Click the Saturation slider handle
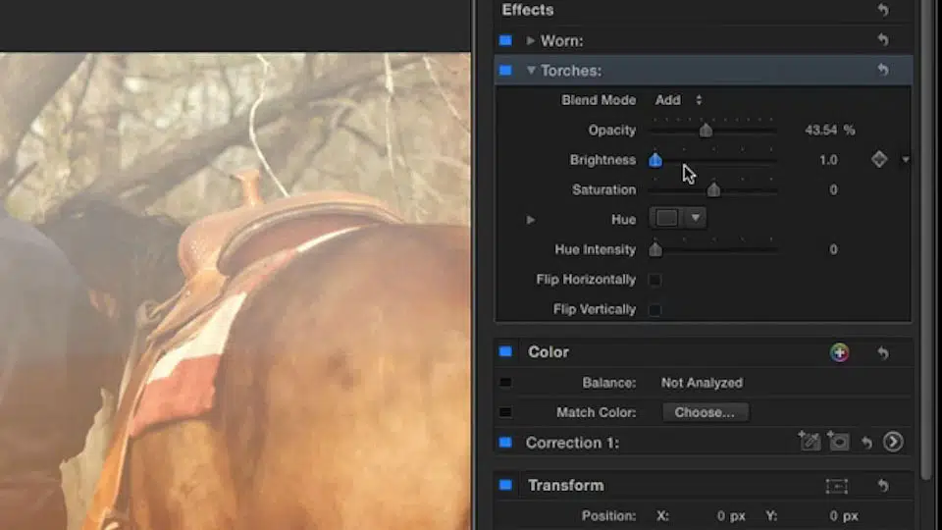This screenshot has width=942, height=530. (713, 189)
